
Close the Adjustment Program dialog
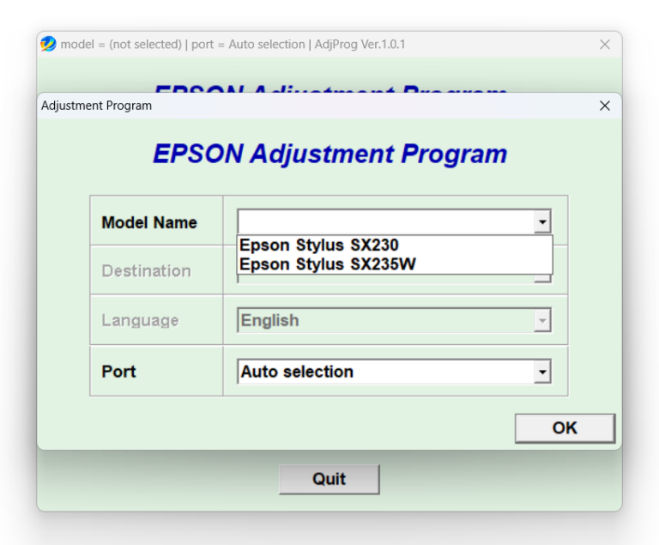point(604,106)
